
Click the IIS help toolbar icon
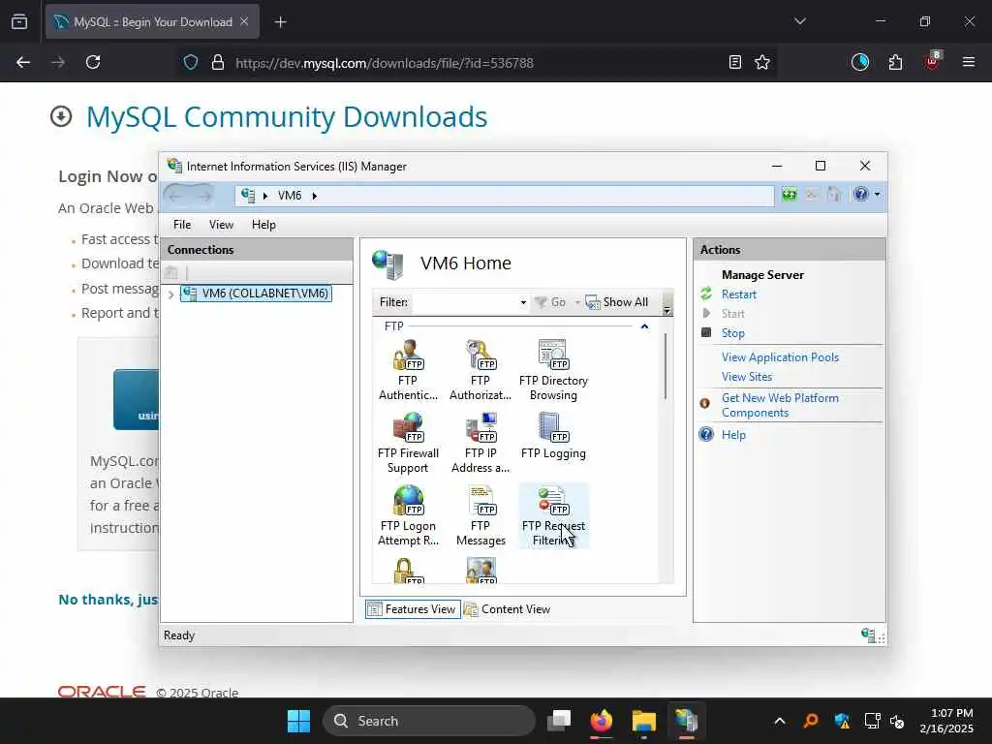point(861,194)
